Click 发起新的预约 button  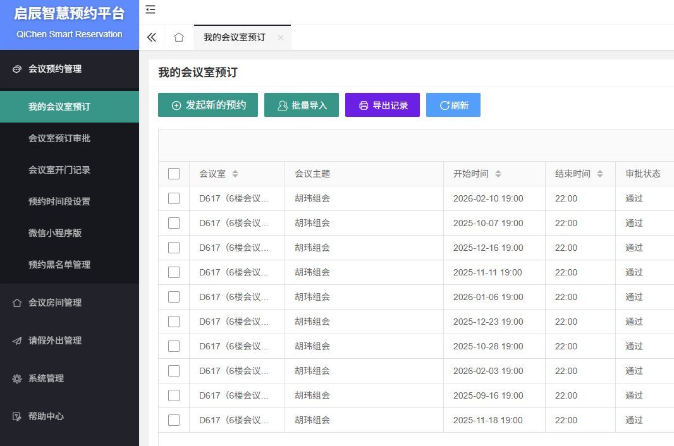tap(208, 105)
